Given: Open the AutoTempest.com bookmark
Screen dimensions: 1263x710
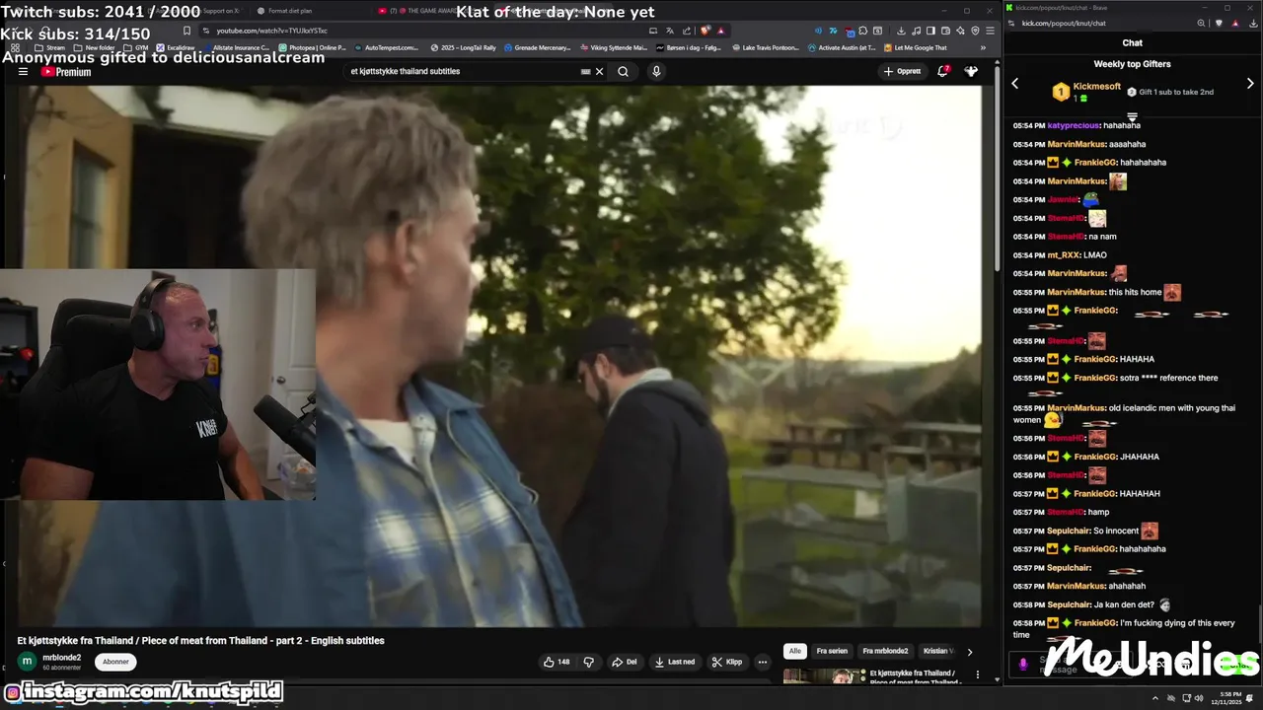Looking at the screenshot, I should click(x=386, y=47).
